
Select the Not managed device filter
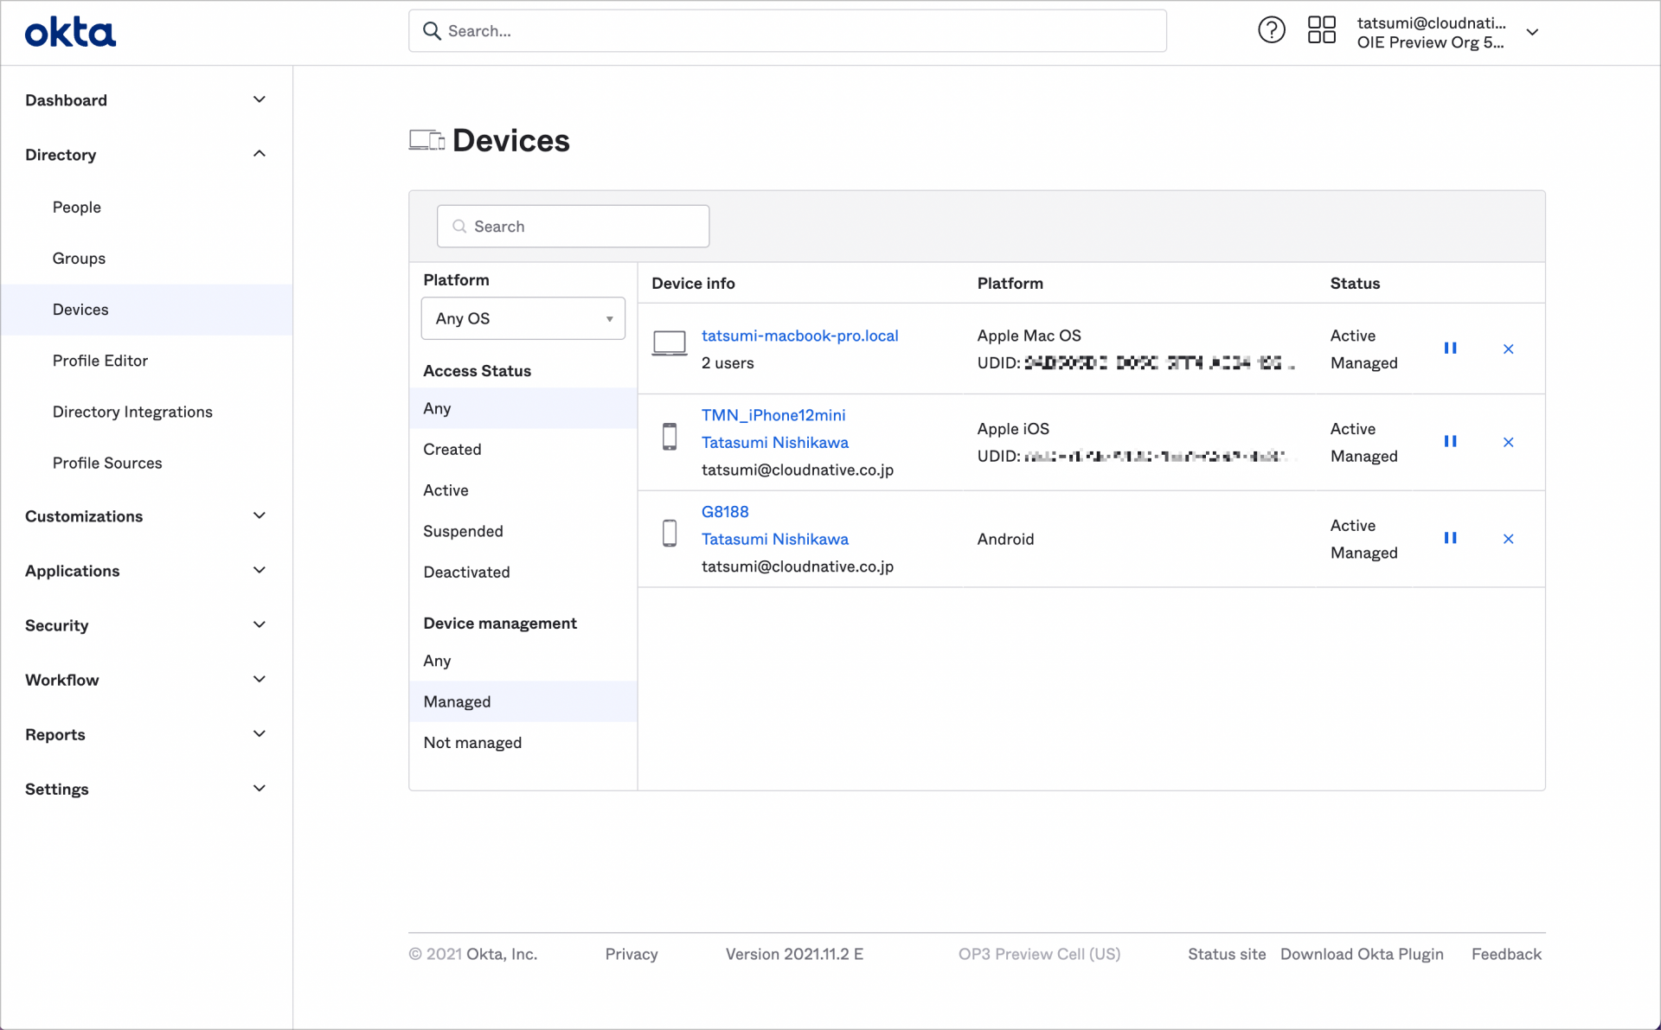tap(472, 742)
